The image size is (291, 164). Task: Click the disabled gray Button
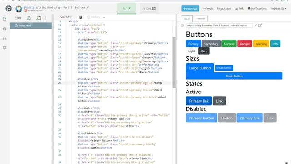click(227, 118)
